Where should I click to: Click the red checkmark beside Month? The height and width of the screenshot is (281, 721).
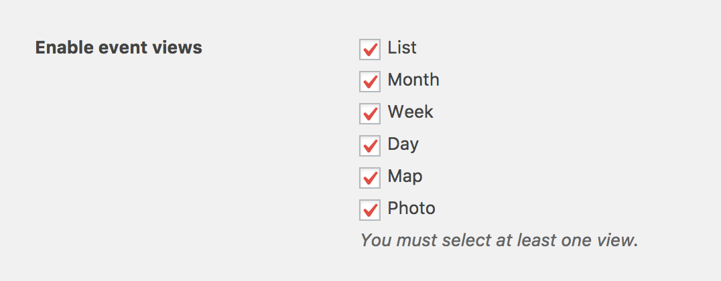[371, 82]
